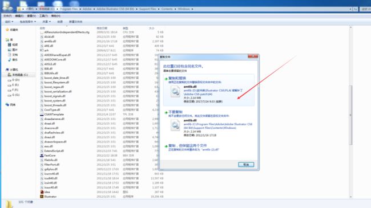Screen dimensions: 371x208
Task: Select drive F: in navigation pane
Action: point(14,90)
